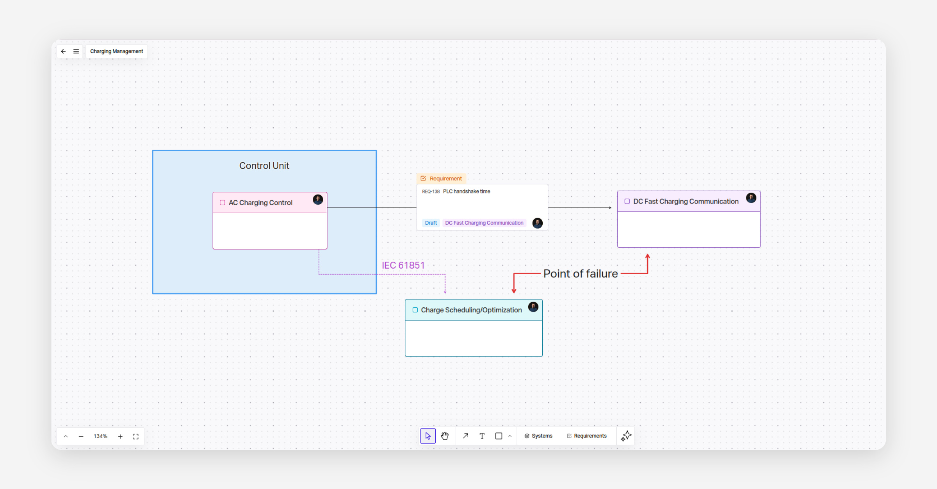The width and height of the screenshot is (937, 489).
Task: Toggle AC Charging Control checkbox
Action: click(223, 203)
